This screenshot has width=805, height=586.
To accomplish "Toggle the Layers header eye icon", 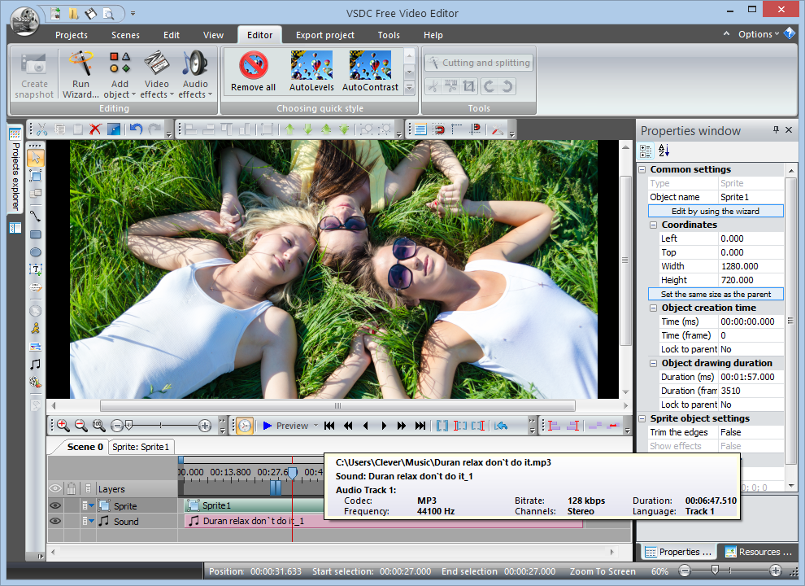I will [55, 489].
